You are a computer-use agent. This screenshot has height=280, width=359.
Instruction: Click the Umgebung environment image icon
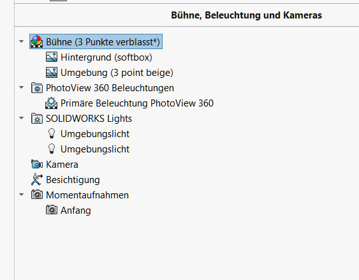pyautogui.click(x=52, y=72)
